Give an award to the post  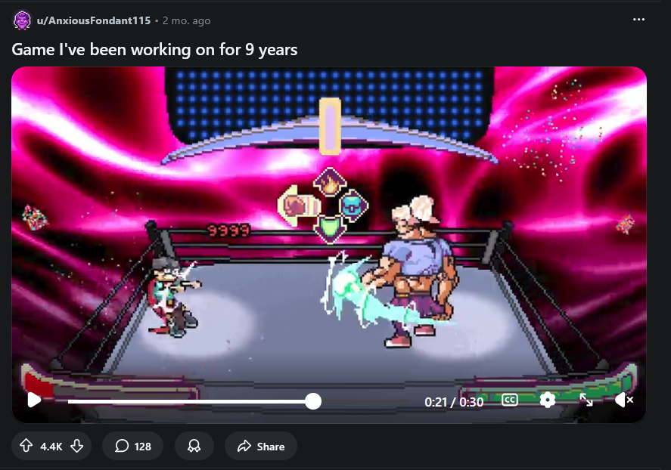tap(194, 446)
